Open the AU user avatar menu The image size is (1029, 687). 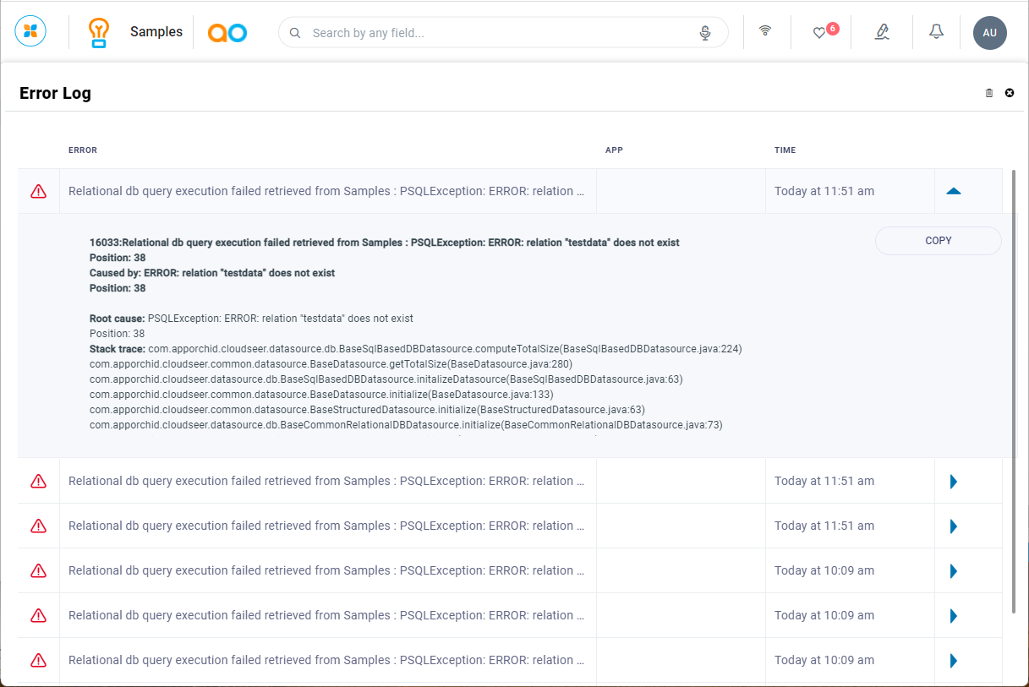(989, 33)
